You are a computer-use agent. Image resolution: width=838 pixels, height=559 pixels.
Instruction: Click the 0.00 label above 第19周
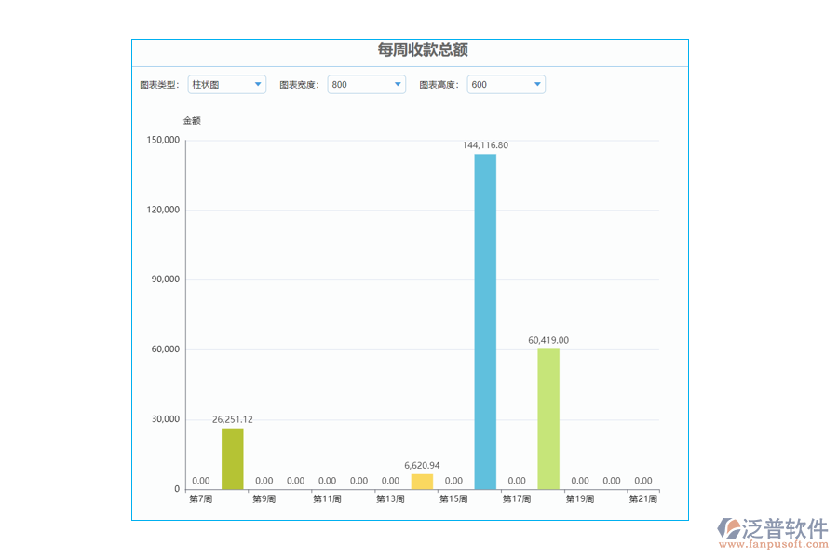579,481
